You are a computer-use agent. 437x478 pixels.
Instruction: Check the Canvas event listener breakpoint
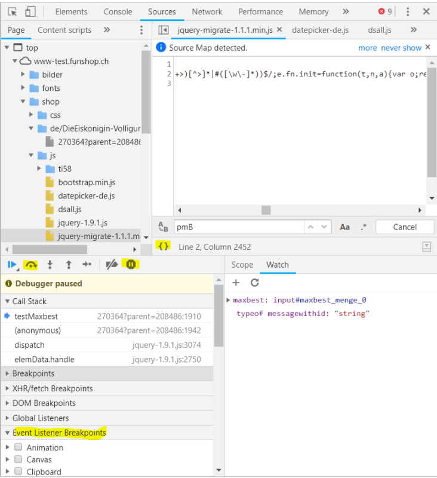tap(19, 459)
